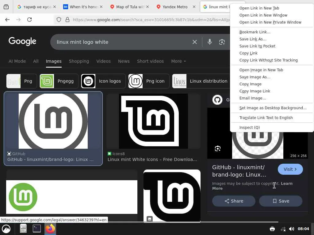
Task: Open the Firefox View tabs-list icon
Action: tap(6, 7)
